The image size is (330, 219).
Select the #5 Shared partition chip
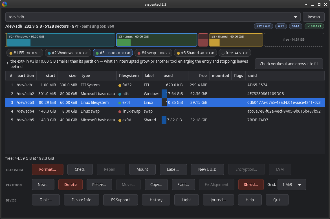coord(195,53)
